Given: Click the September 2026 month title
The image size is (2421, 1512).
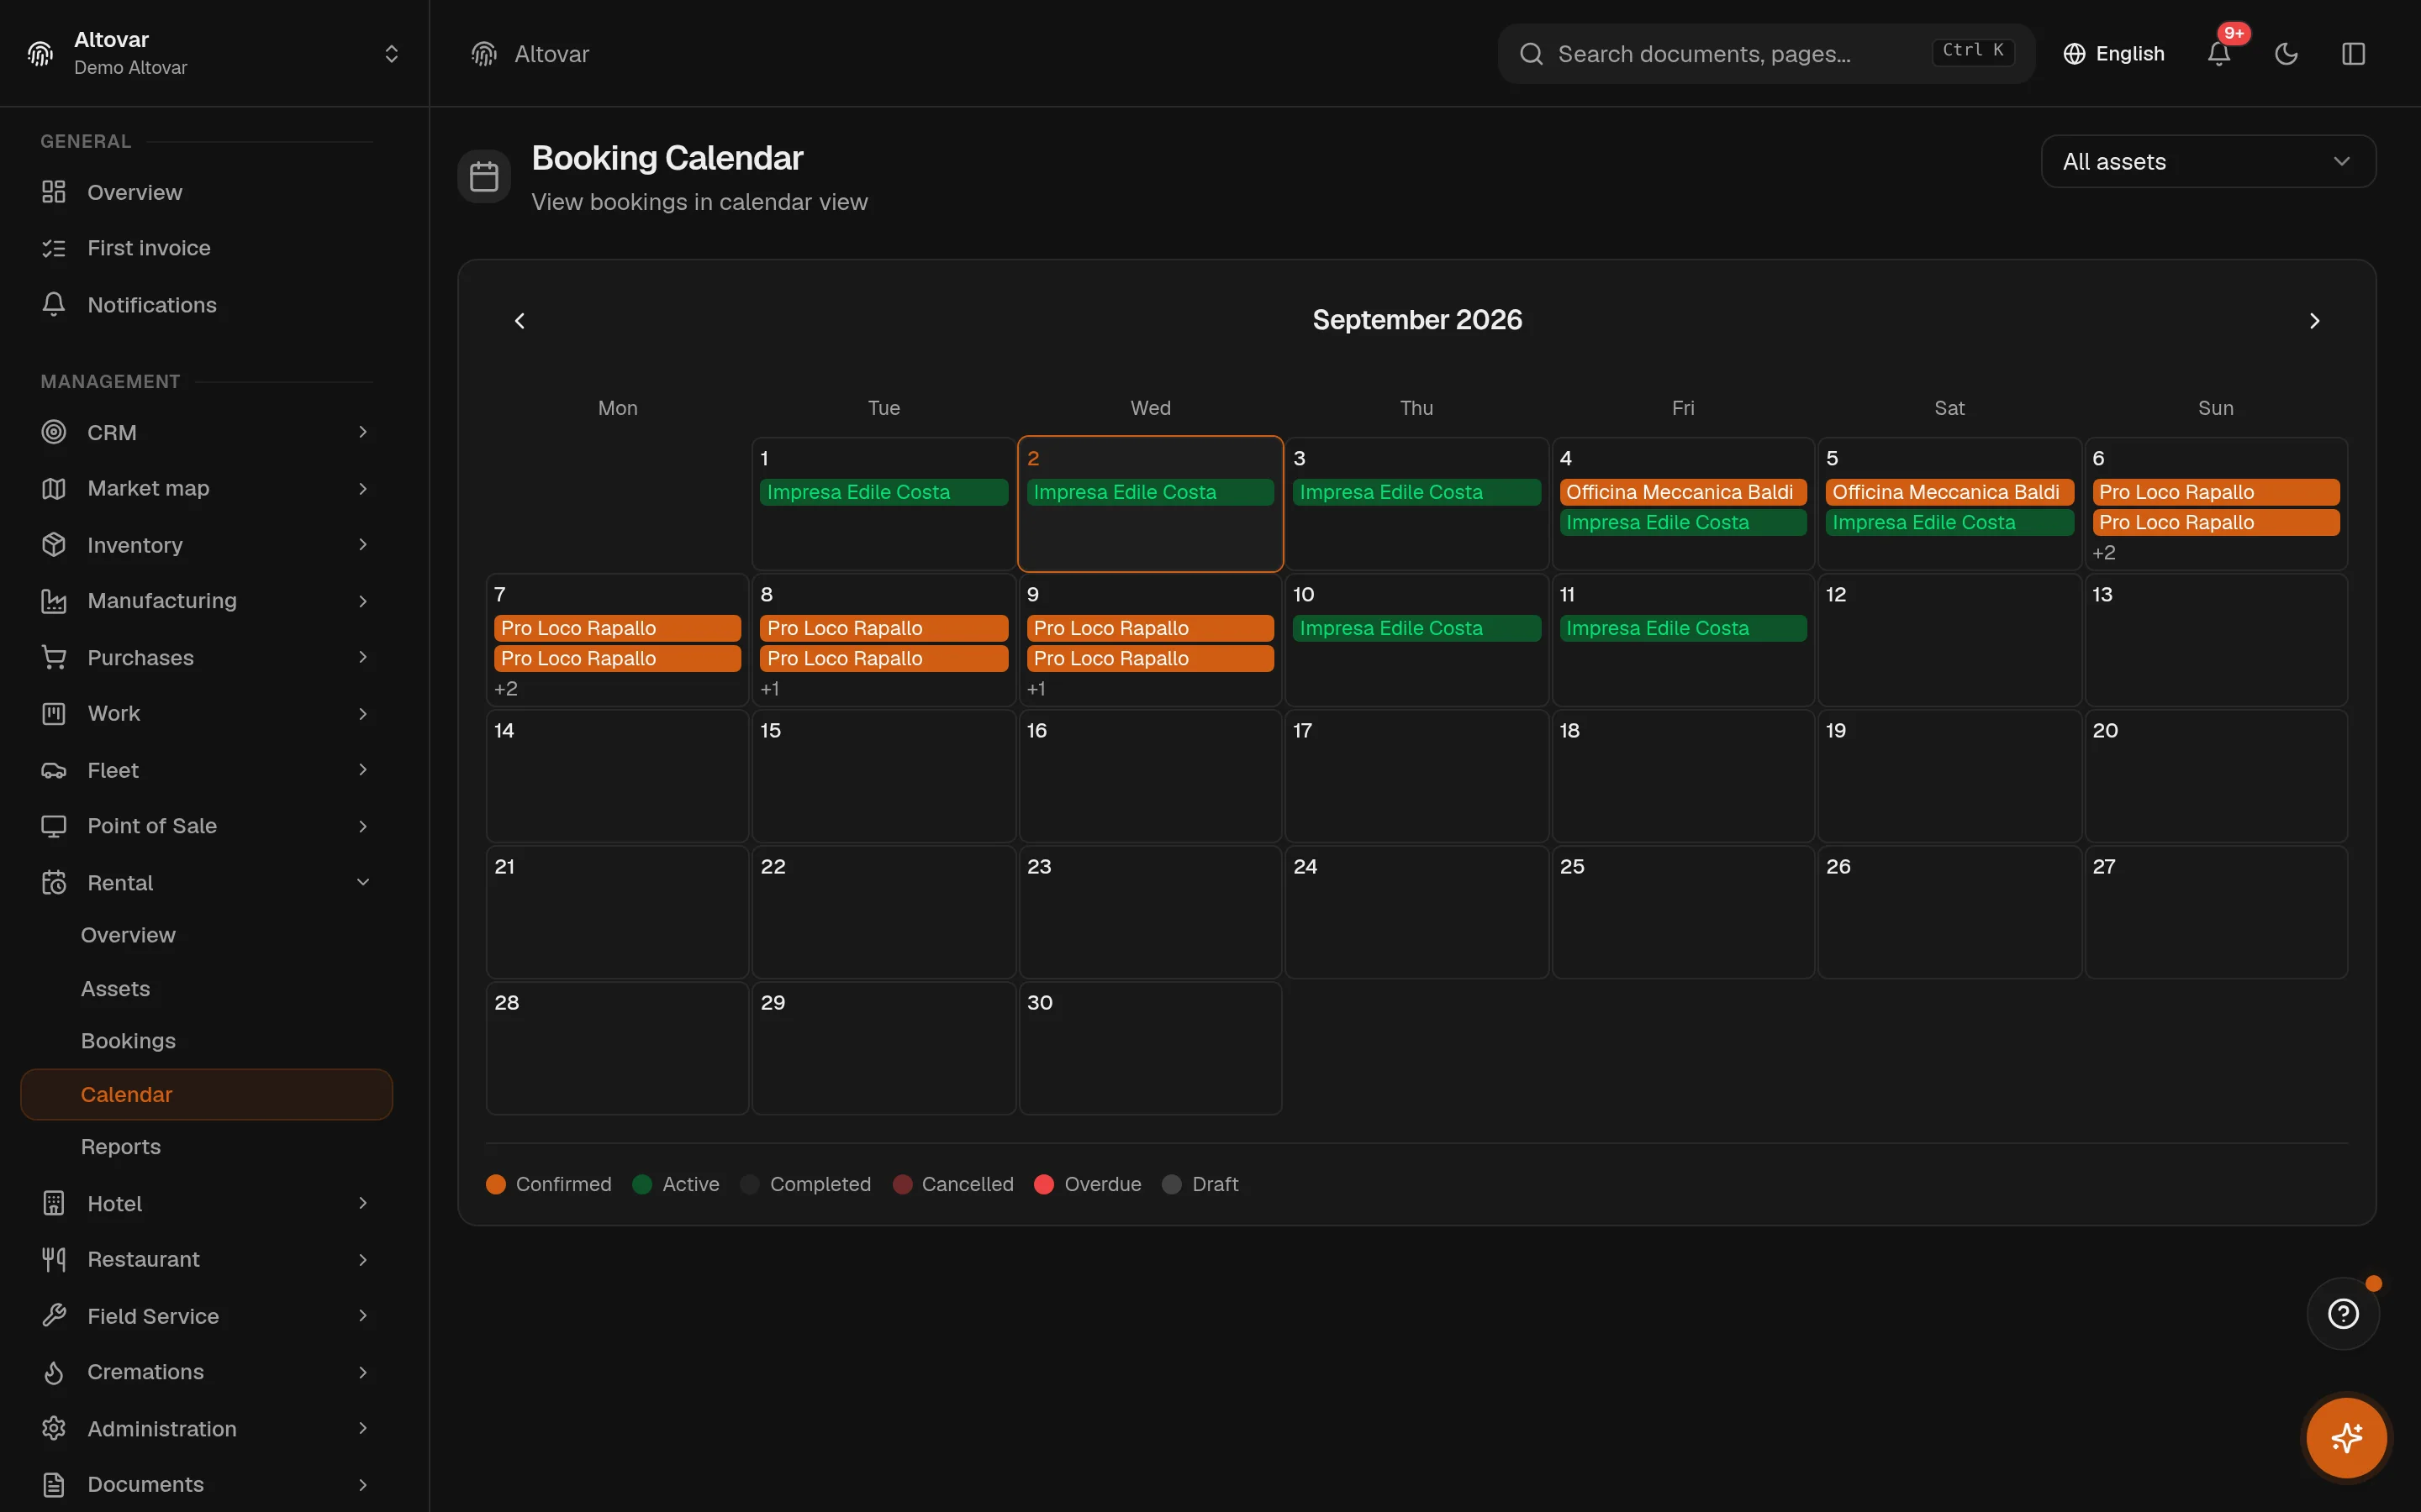Looking at the screenshot, I should coord(1416,320).
